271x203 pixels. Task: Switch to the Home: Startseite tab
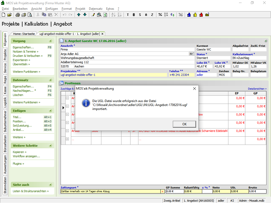tap(24, 34)
